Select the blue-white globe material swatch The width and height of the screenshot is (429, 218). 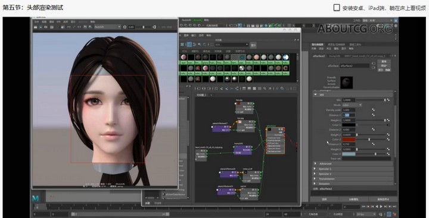(285, 57)
